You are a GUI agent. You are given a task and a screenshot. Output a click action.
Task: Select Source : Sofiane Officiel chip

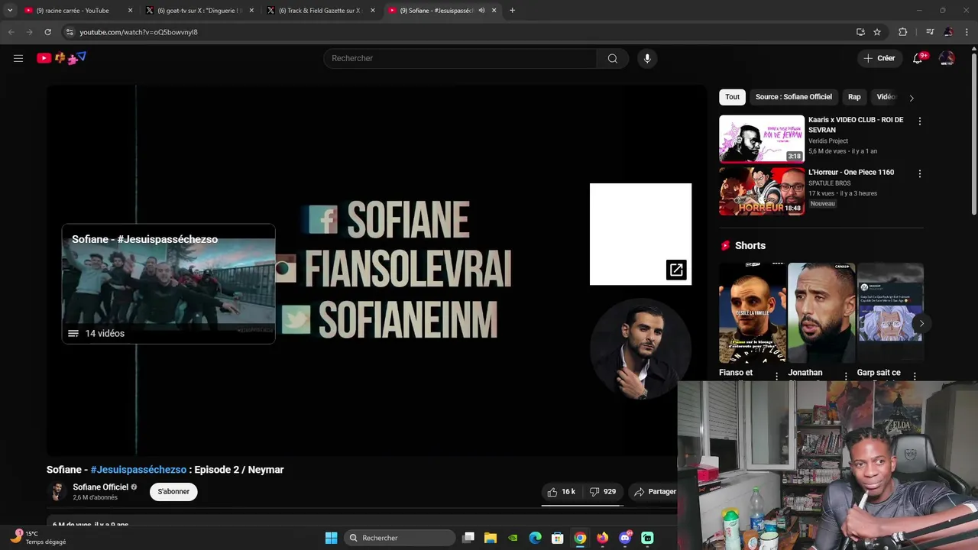tap(794, 97)
